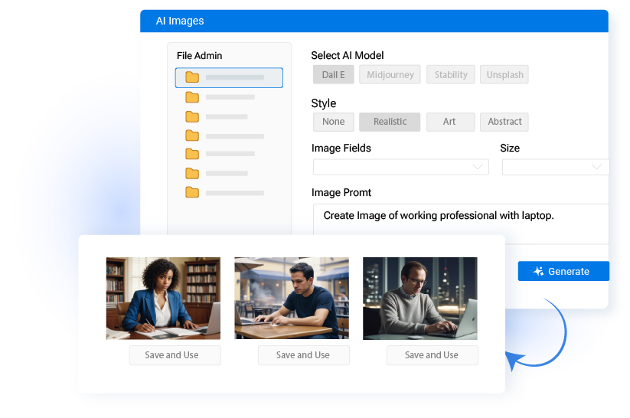This screenshot has height=418, width=630.
Task: Open the third folder in File Admin
Action: click(217, 117)
